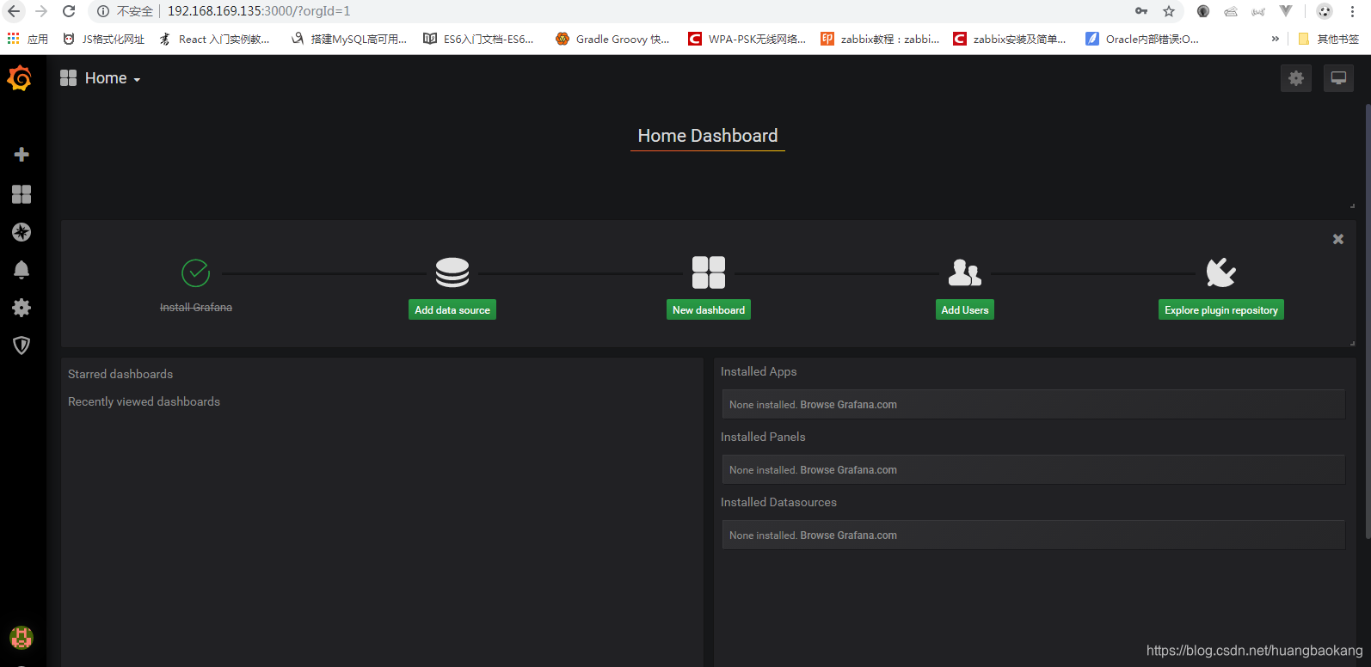The width and height of the screenshot is (1371, 667).
Task: Go back with the browser back arrow
Action: pos(14,11)
